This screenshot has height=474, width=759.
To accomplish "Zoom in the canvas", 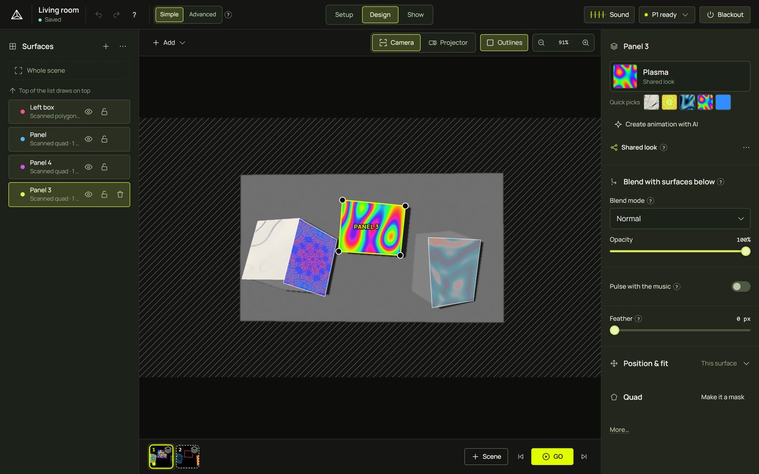I will pos(586,43).
